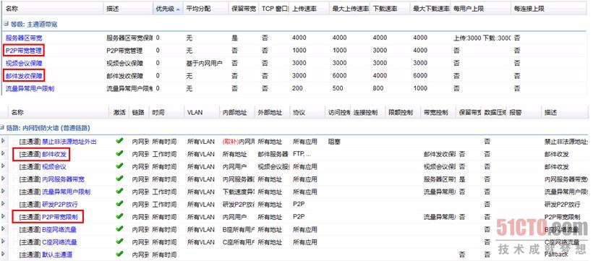
Task: Open 流量异常用户限制 link in the top bandwidth table
Action: [30, 88]
